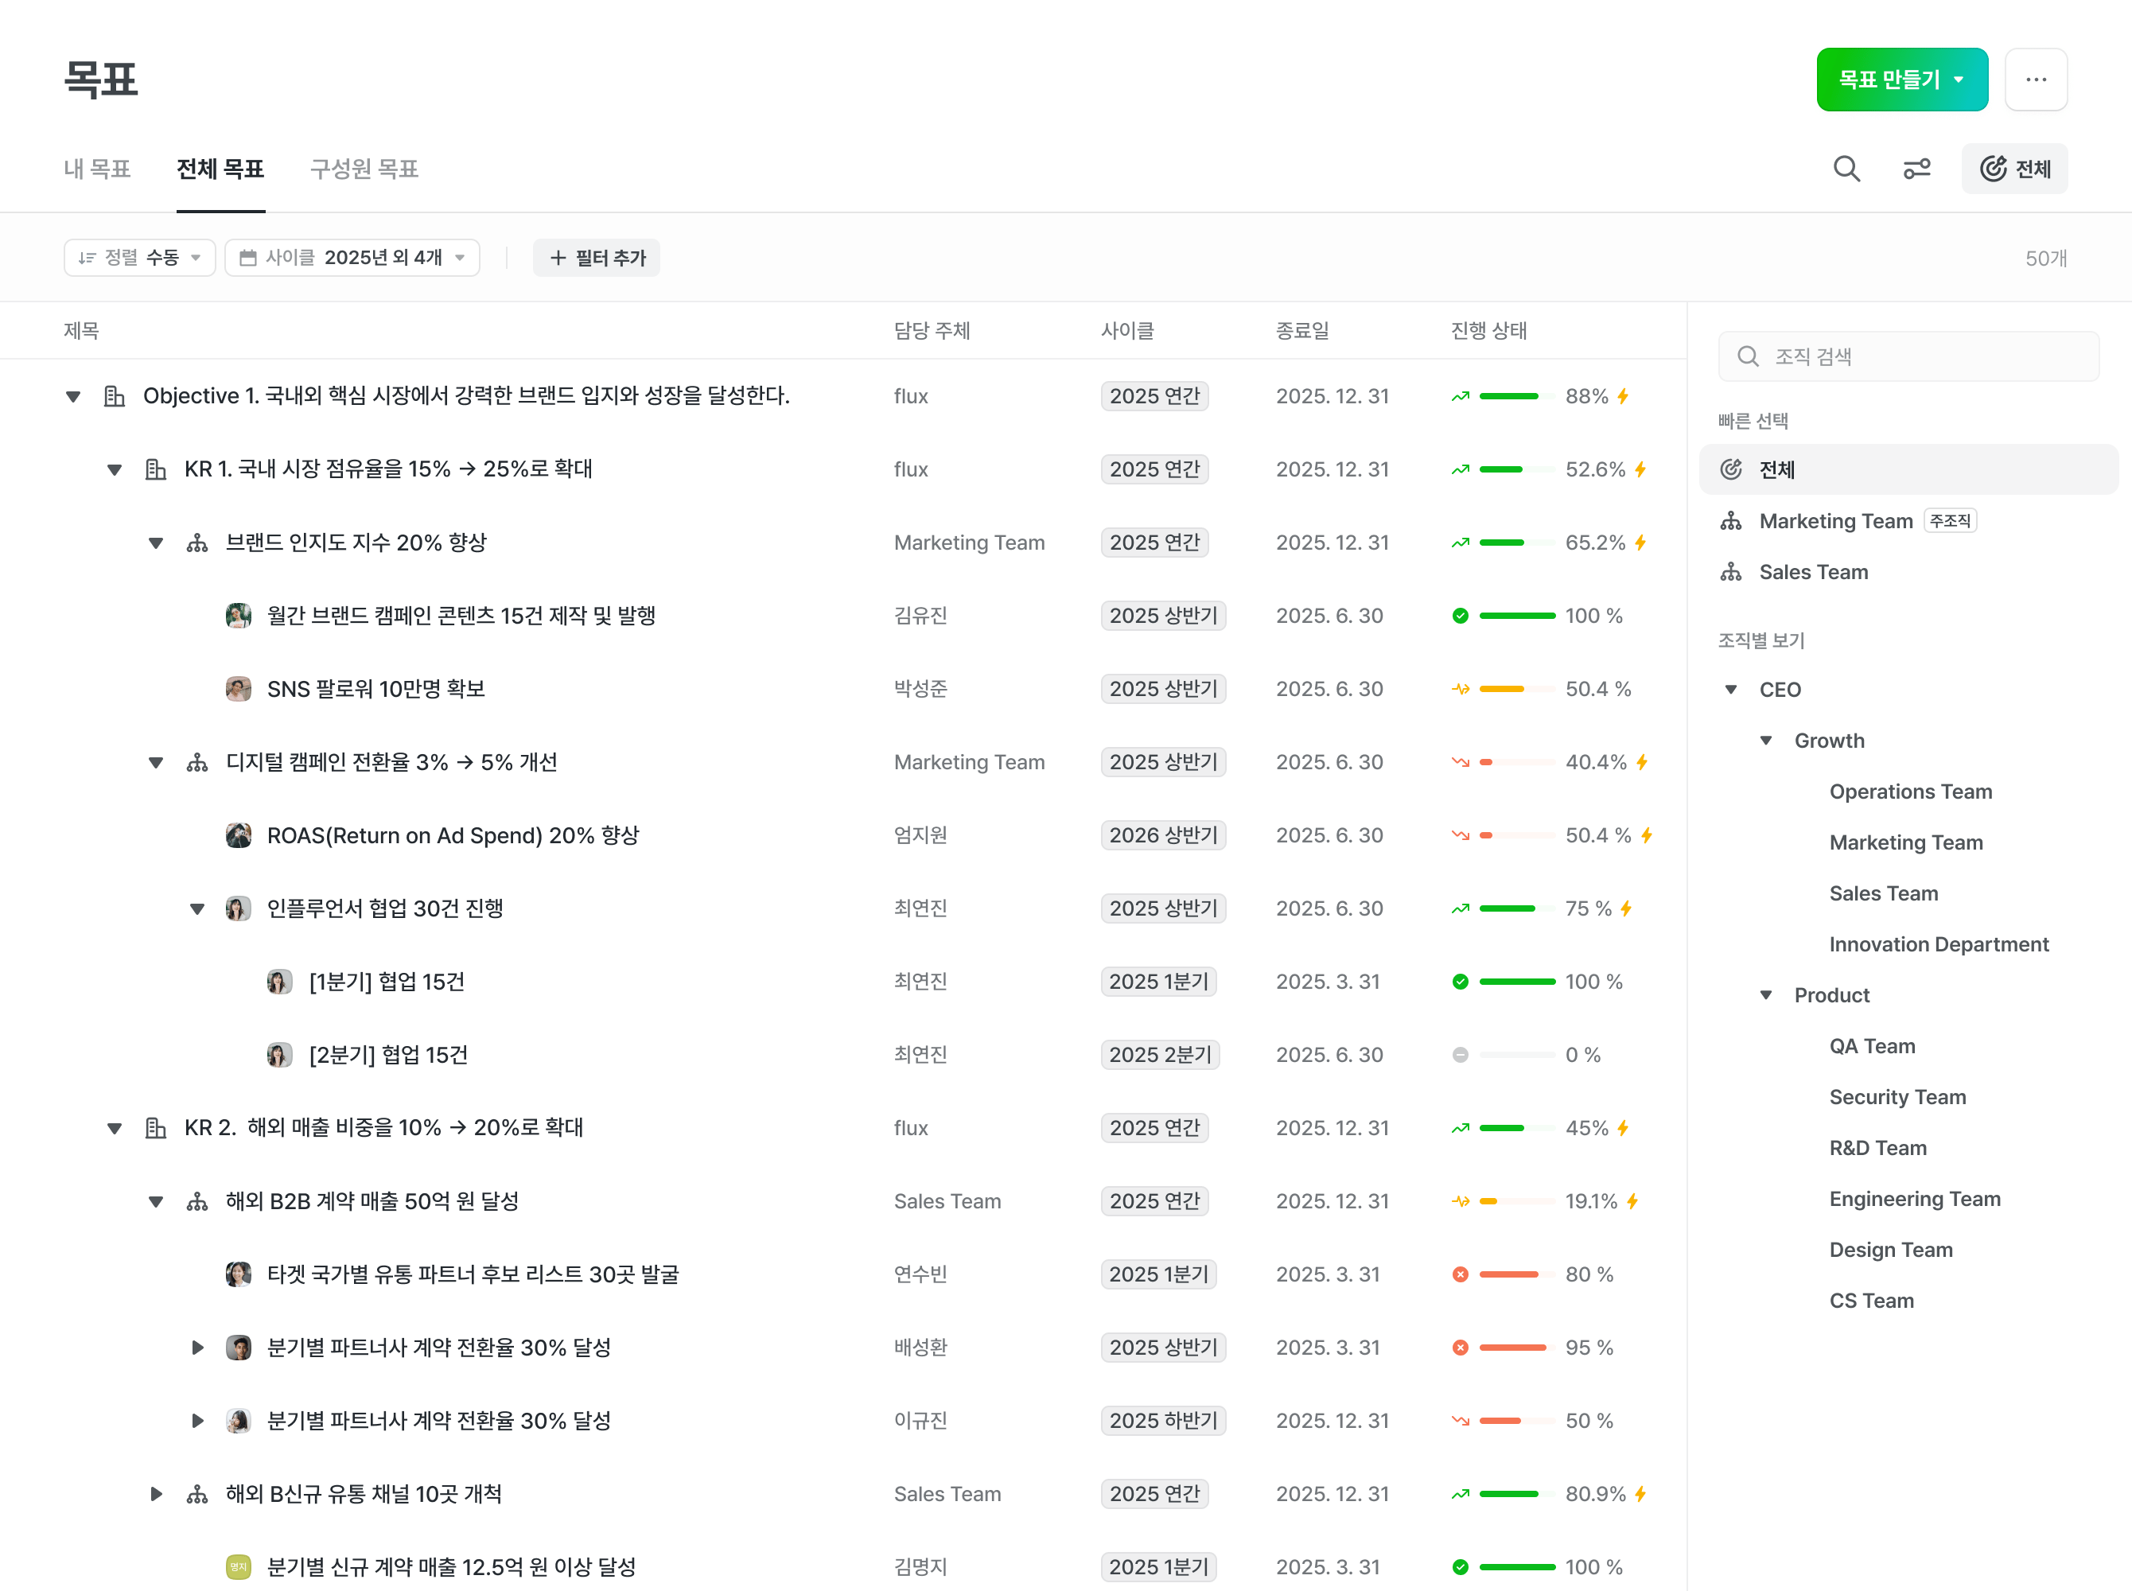The height and width of the screenshot is (1591, 2132).
Task: Click 김유진 avatar on 월간 브랜드 캠페인 row
Action: (x=238, y=616)
